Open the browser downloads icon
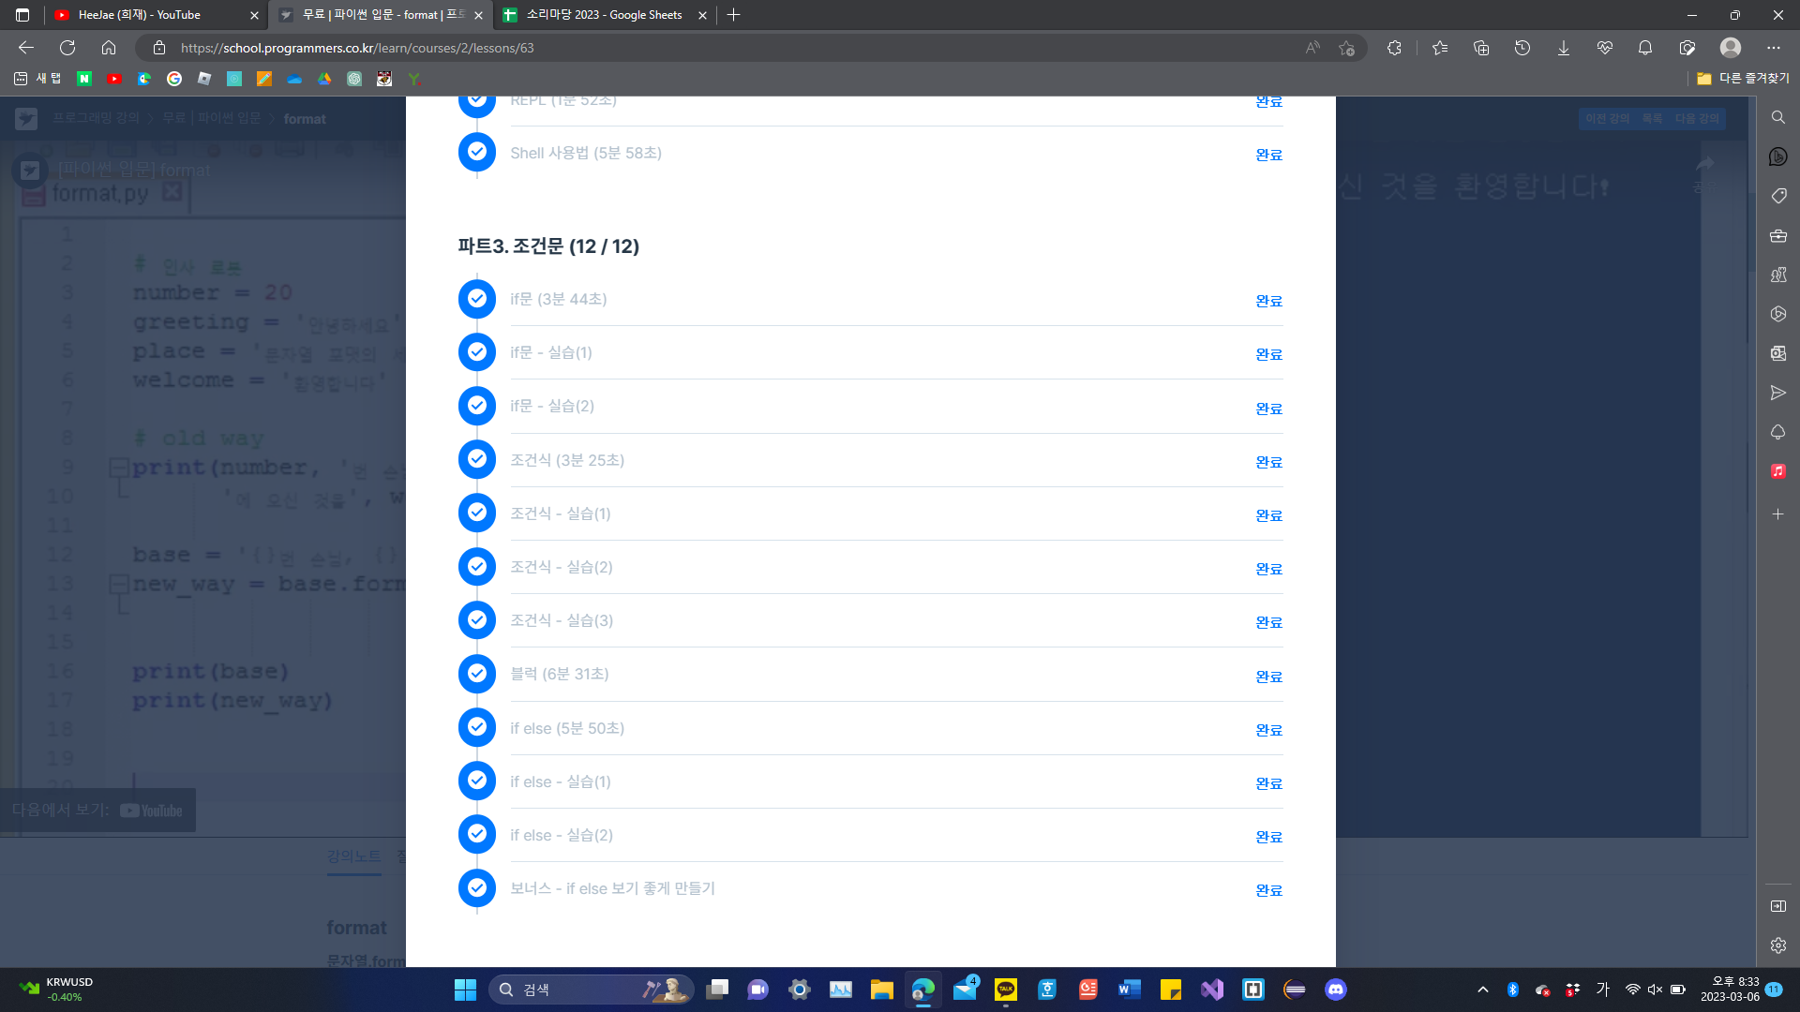Screen dimensions: 1800x1012 1563,48
